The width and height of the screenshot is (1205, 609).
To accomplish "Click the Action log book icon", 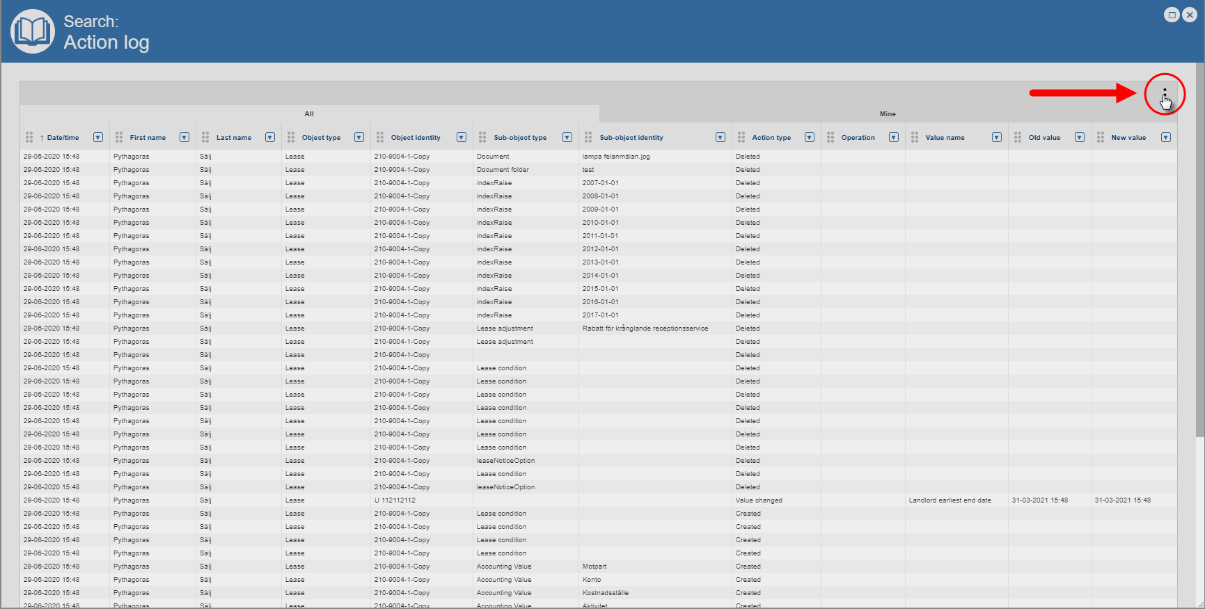I will pos(33,31).
